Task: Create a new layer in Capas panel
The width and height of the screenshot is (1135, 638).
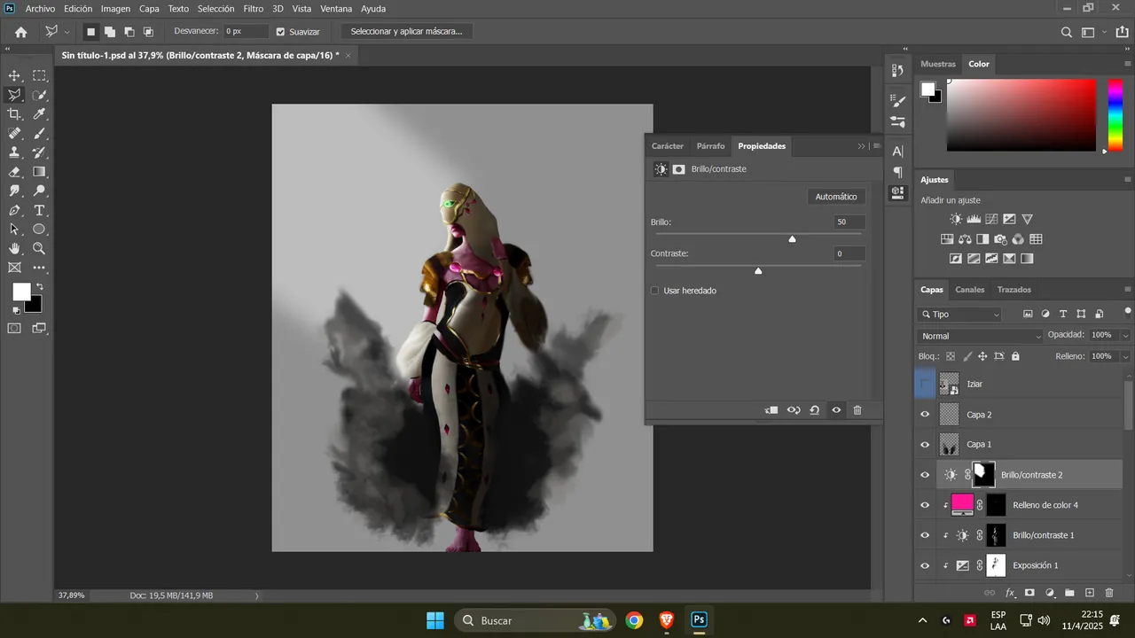Action: pos(1090,593)
